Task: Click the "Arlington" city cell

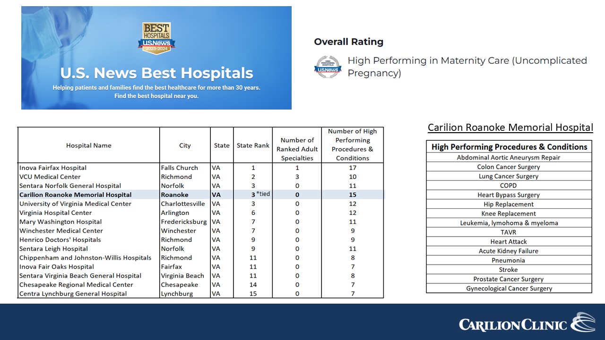Action: coord(185,212)
